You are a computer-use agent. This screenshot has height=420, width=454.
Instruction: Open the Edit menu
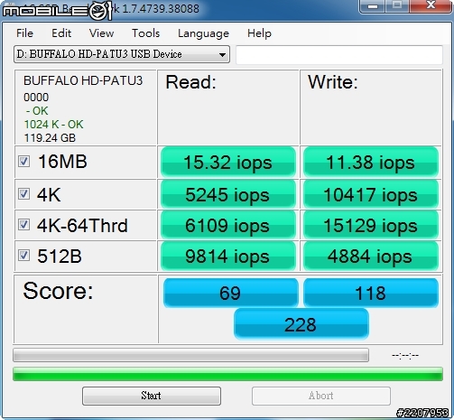[61, 33]
